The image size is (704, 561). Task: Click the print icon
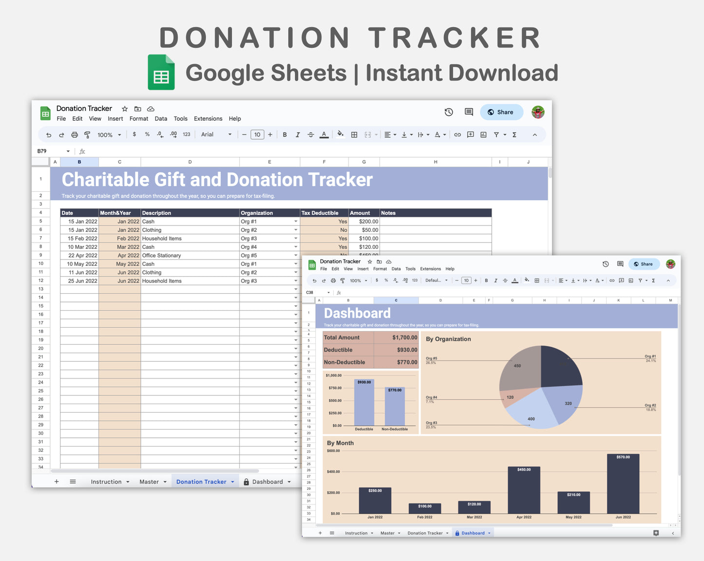click(x=74, y=134)
